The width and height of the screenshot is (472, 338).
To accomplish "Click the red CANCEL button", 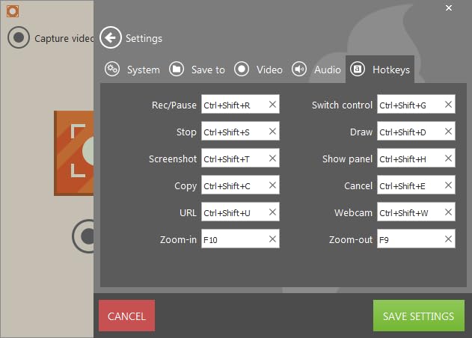I will (x=126, y=316).
